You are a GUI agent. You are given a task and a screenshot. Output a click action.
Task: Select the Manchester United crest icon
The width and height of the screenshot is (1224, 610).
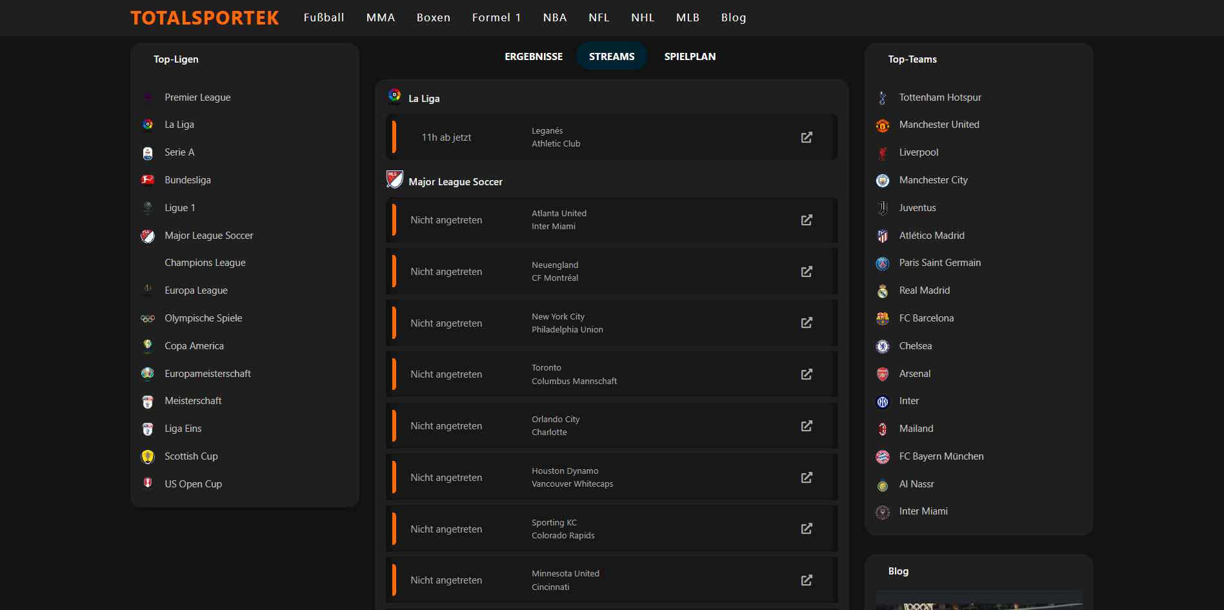[882, 125]
